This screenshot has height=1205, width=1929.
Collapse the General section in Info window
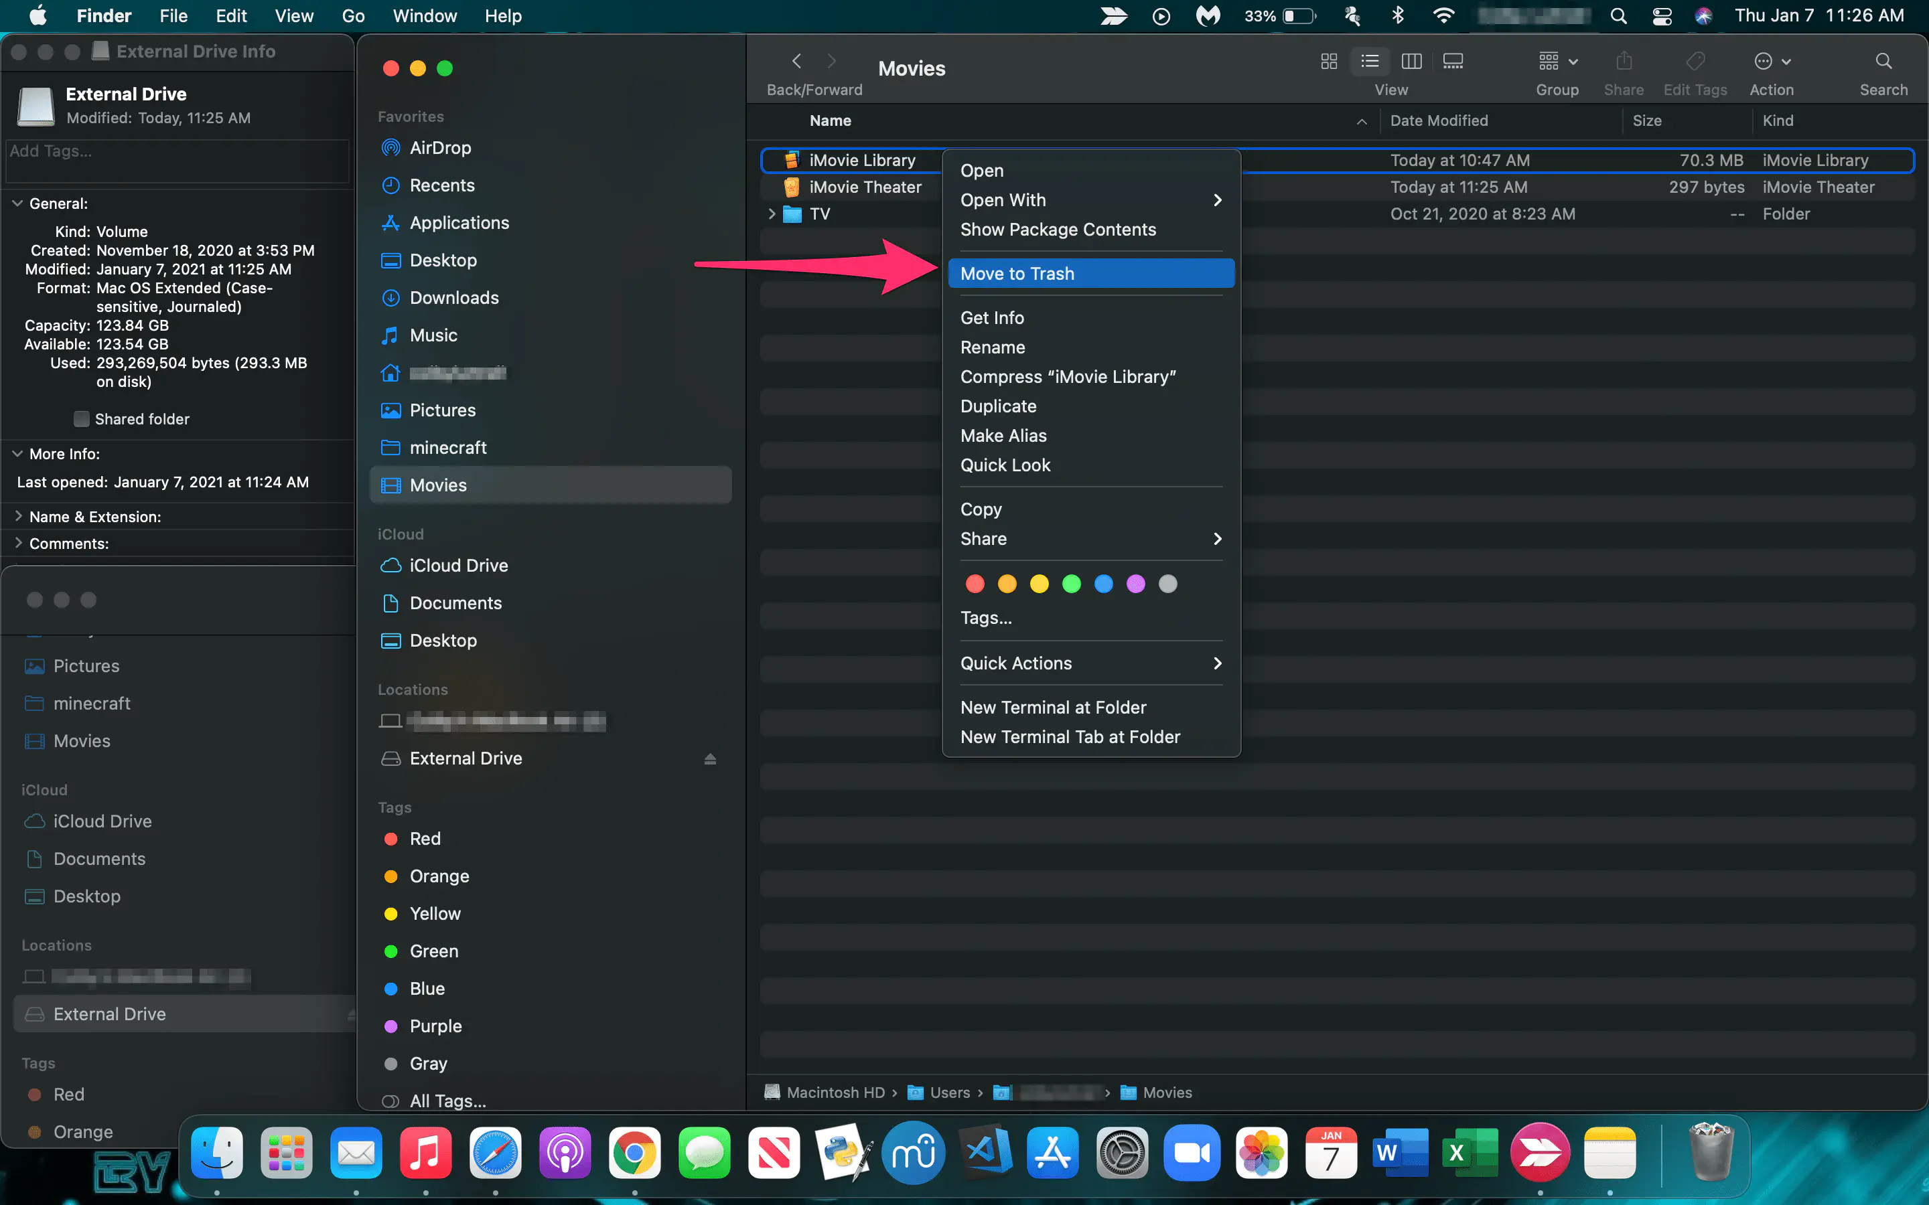17,204
